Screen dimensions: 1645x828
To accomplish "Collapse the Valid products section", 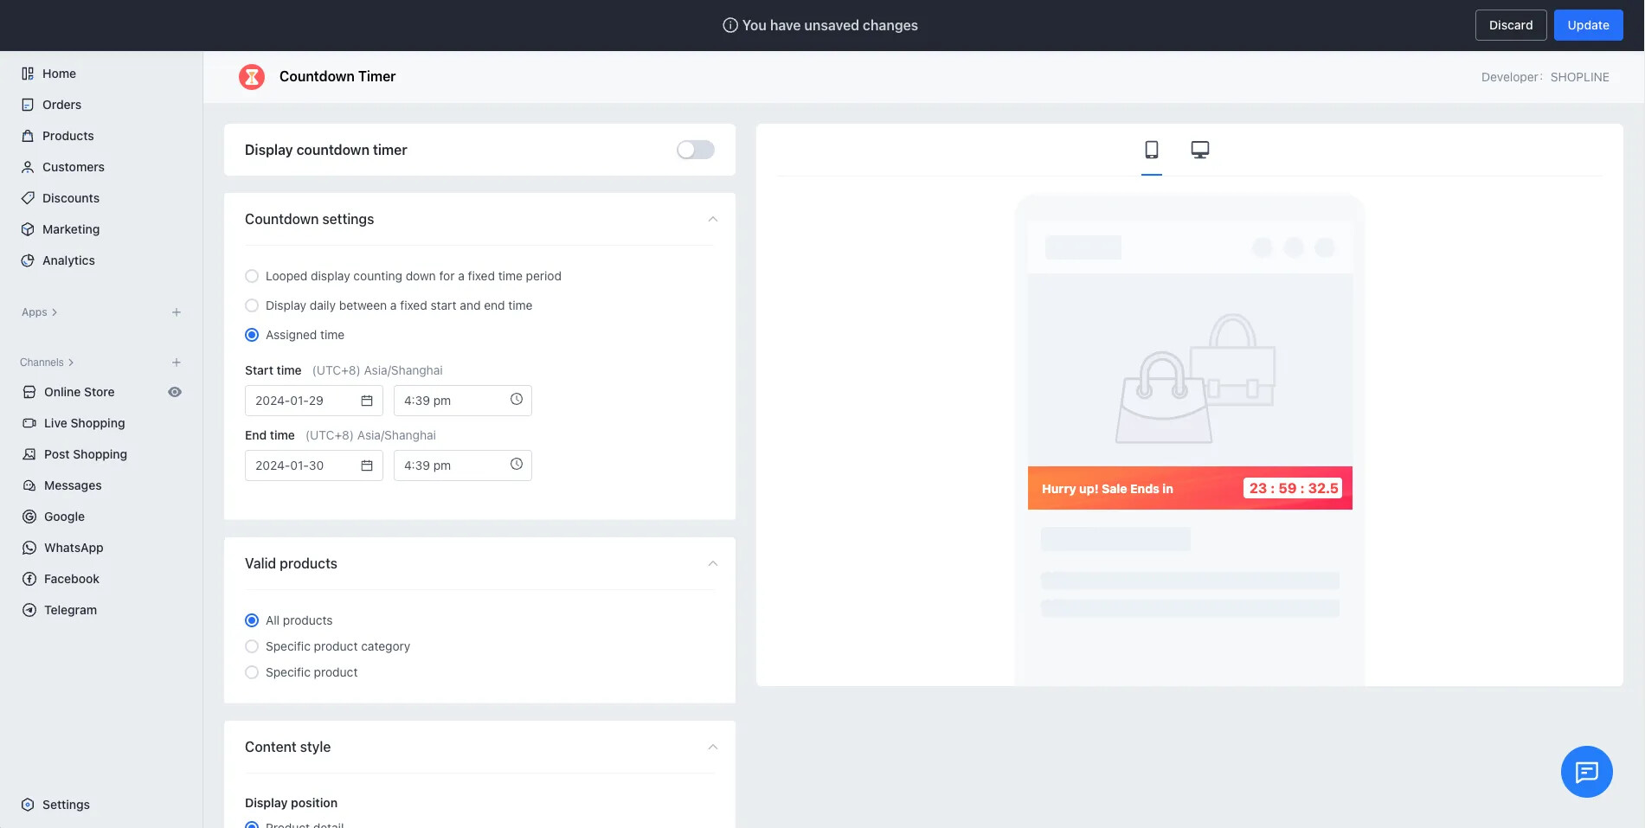I will 712,564.
